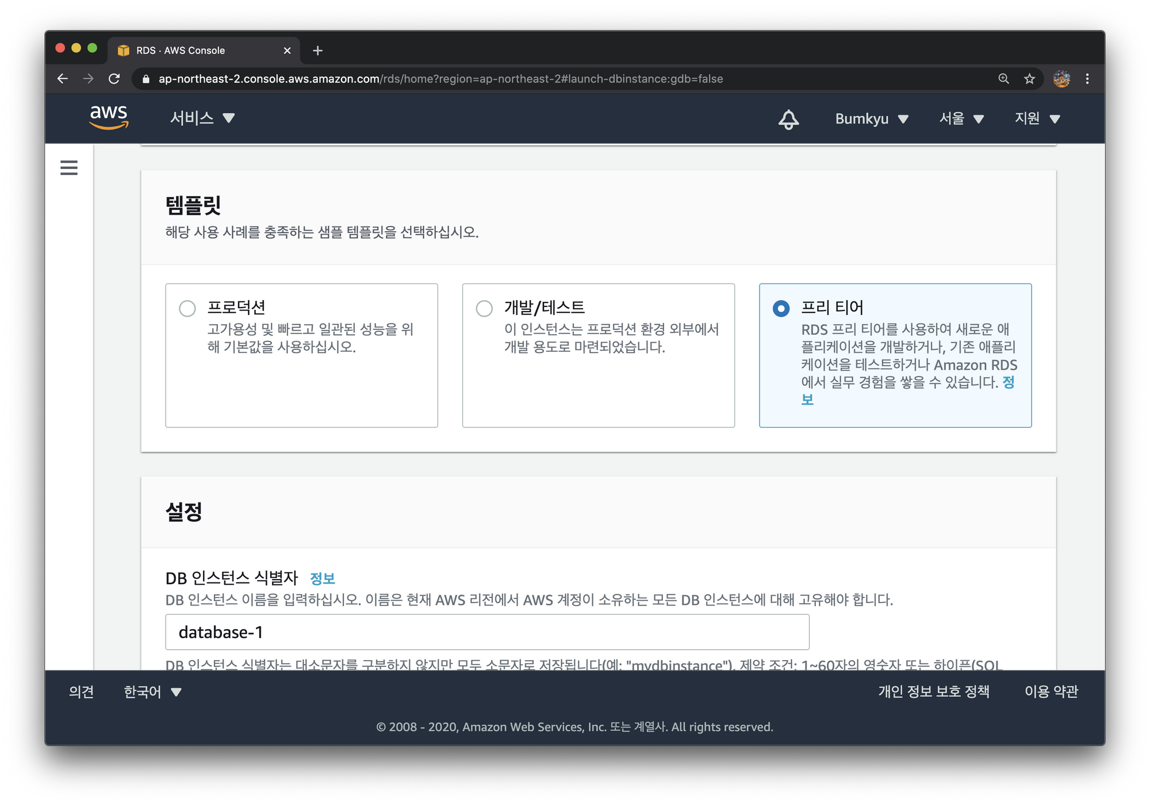Image resolution: width=1150 pixels, height=805 pixels.
Task: Click the browser address bar URL
Action: (440, 79)
